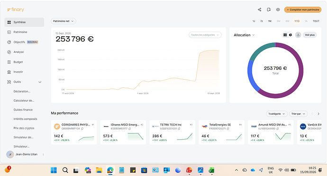
Task: Open Guides finance link
Action: [x=23, y=109]
